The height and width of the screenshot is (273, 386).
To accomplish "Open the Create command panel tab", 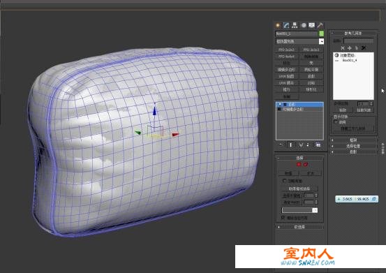I will click(278, 25).
